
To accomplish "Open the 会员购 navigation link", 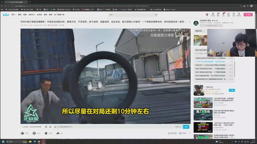I will pos(39,15).
